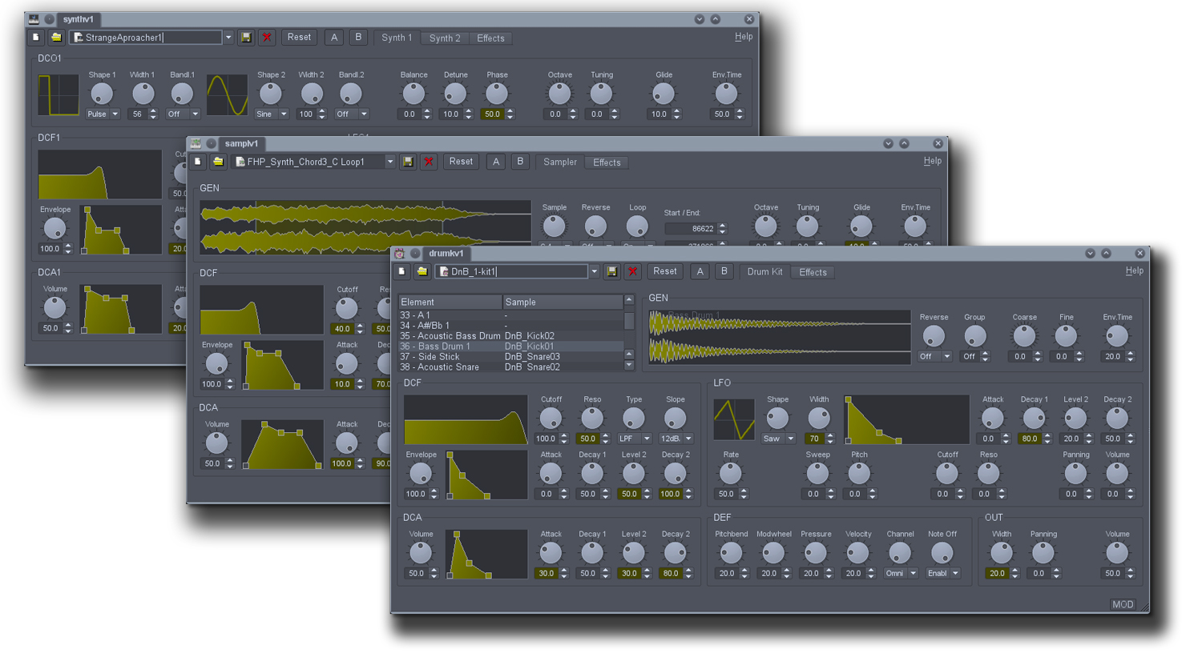The image size is (1202, 665).
Task: Switch to the Synth 2 tab
Action: tap(444, 38)
